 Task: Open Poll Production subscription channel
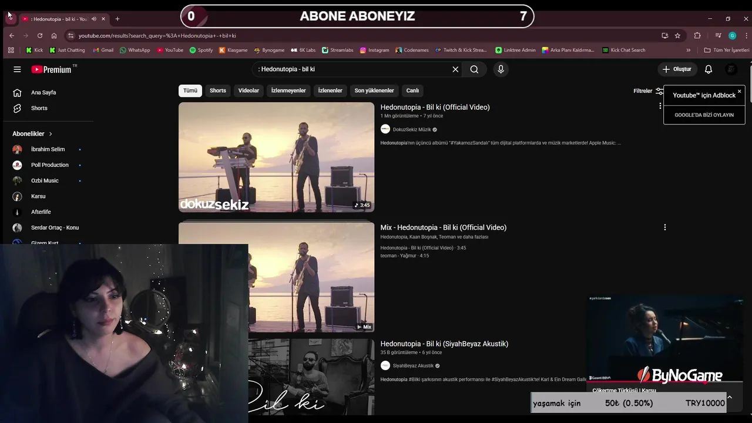pyautogui.click(x=48, y=165)
